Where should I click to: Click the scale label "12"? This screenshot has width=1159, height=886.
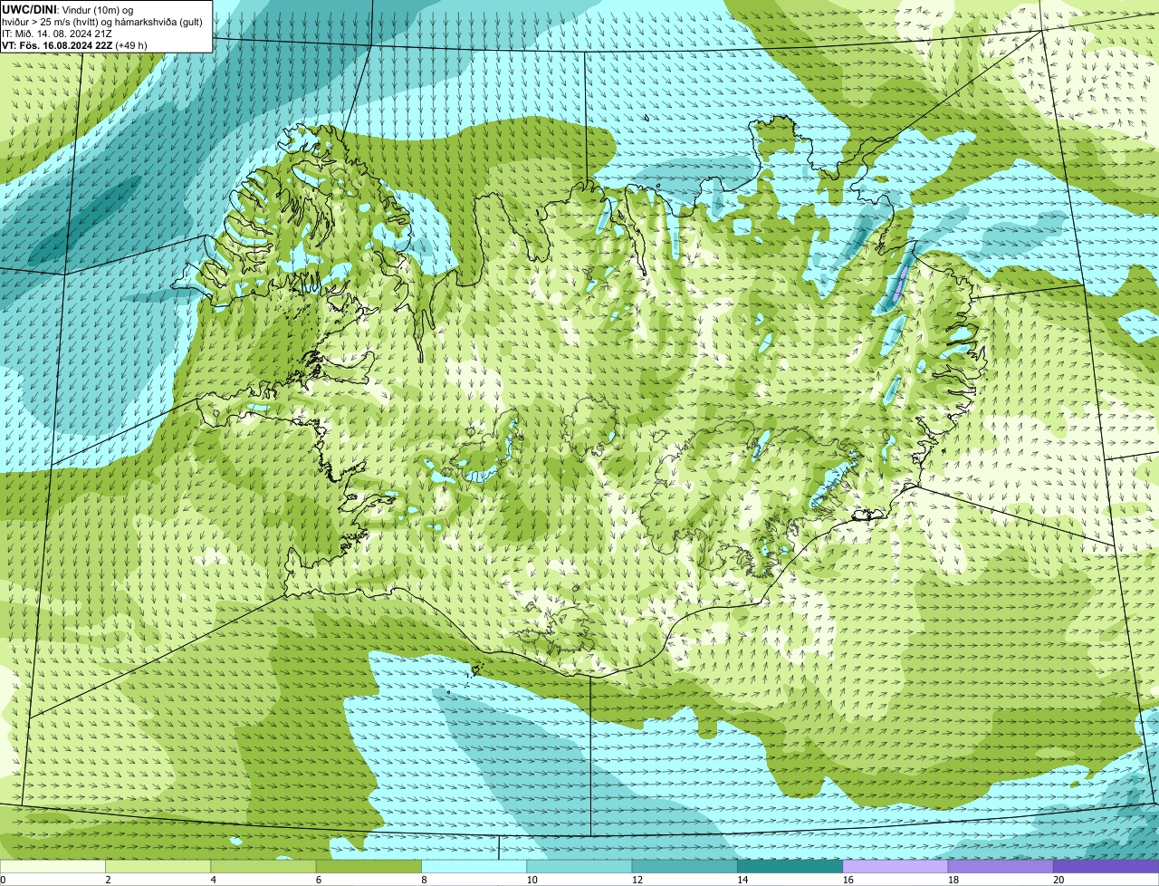coord(637,880)
